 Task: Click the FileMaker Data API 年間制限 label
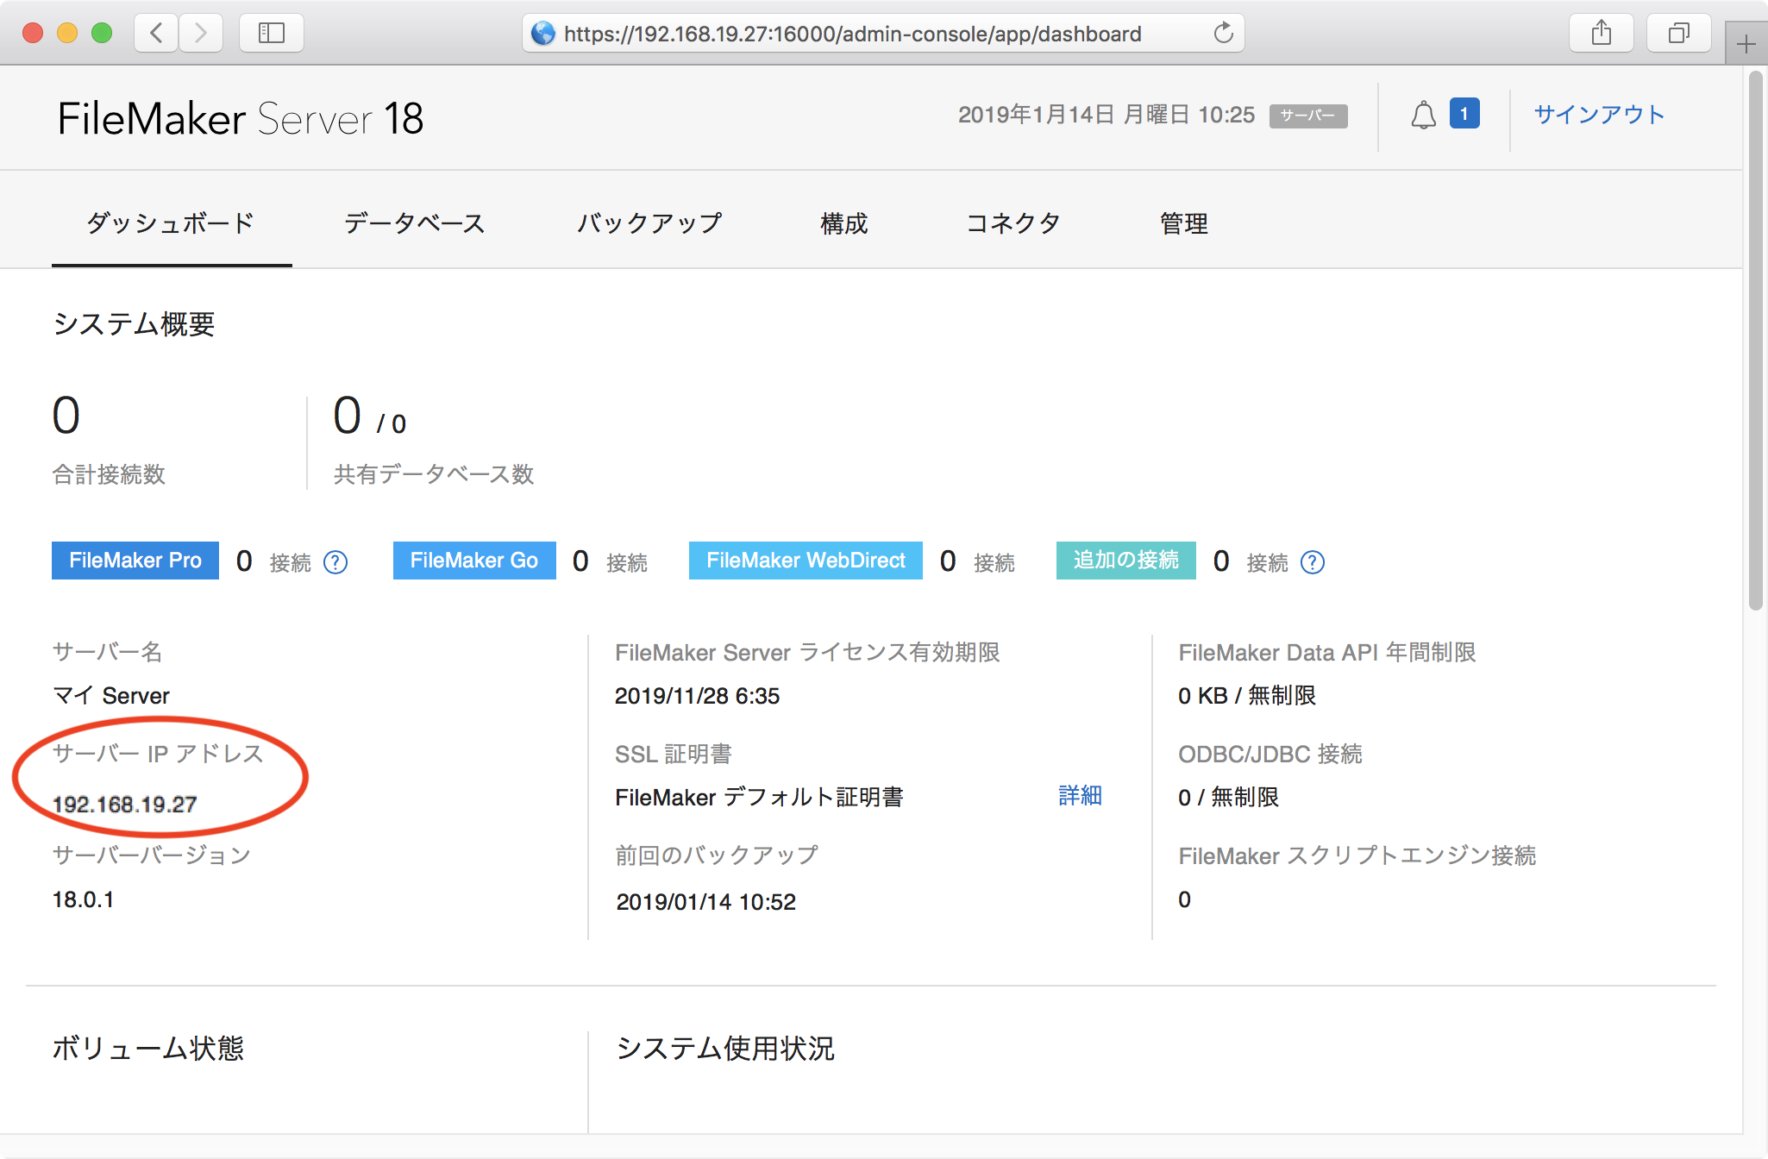tap(1327, 653)
